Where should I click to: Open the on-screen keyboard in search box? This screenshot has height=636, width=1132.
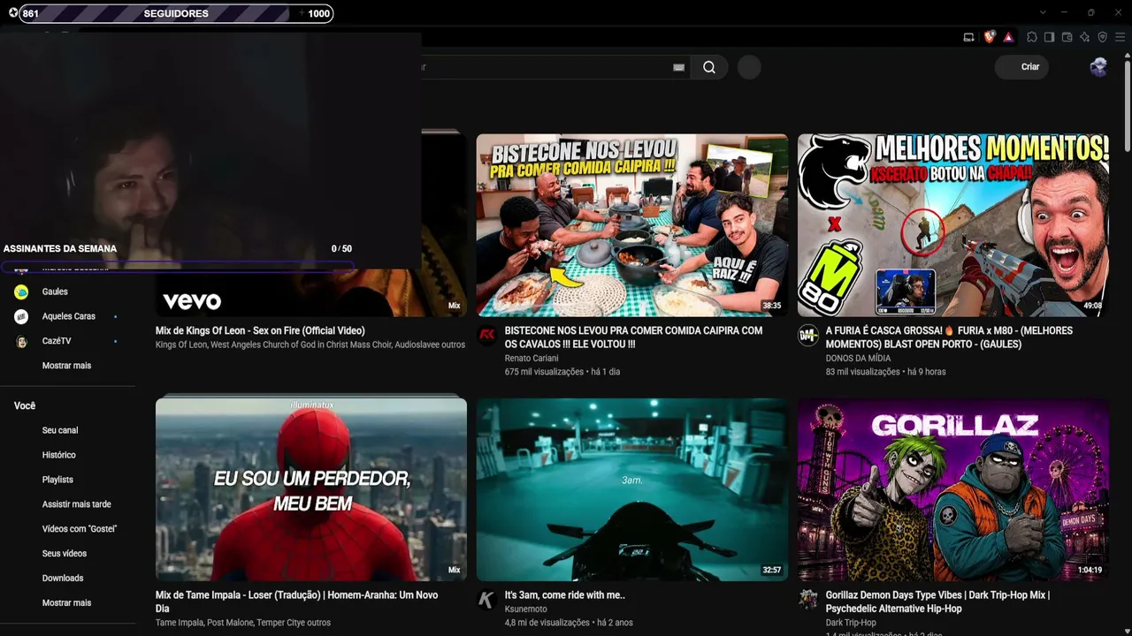point(679,67)
